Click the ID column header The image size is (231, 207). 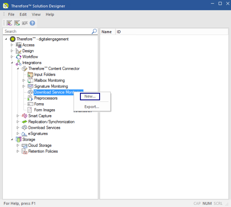[172, 32]
